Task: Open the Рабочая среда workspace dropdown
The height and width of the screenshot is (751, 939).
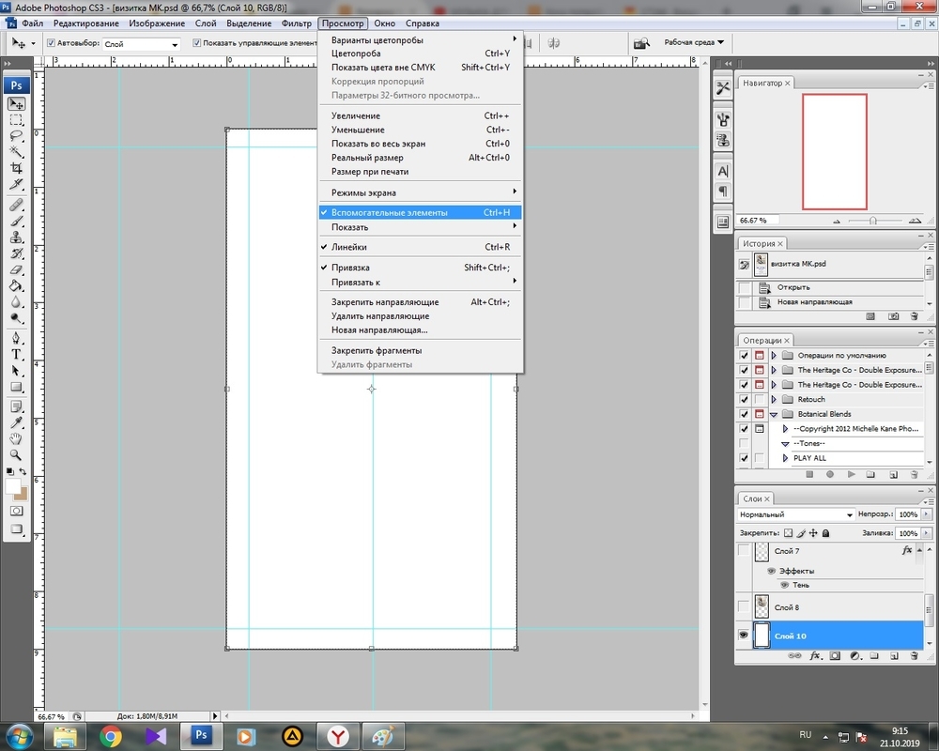Action: [x=694, y=42]
